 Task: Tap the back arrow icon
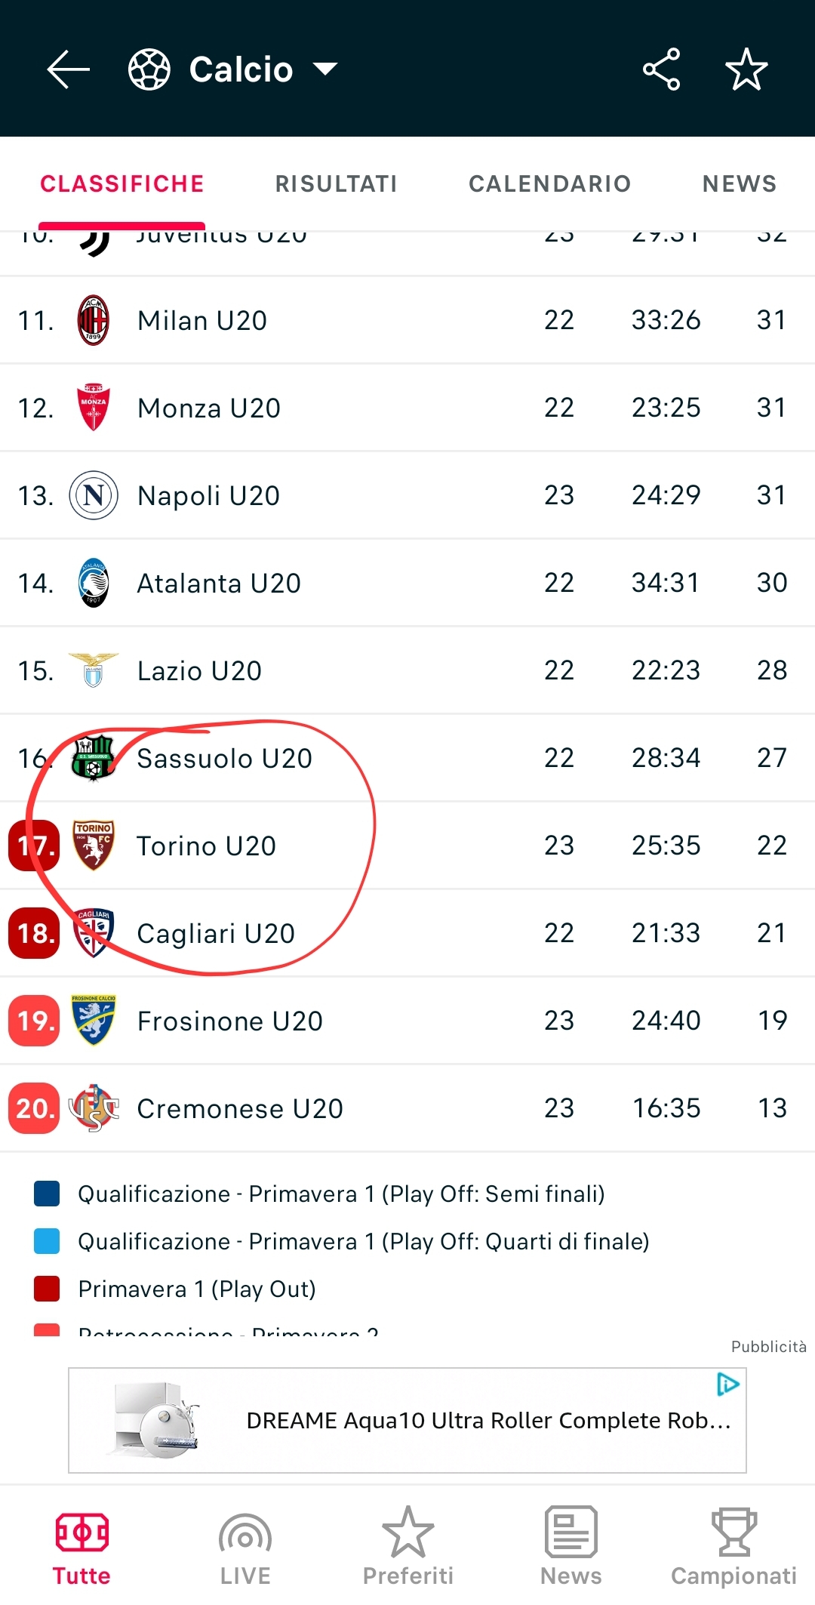pos(68,69)
